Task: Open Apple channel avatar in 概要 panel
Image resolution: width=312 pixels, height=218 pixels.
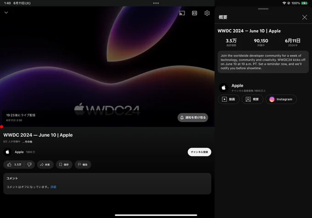Action: [x=223, y=88]
